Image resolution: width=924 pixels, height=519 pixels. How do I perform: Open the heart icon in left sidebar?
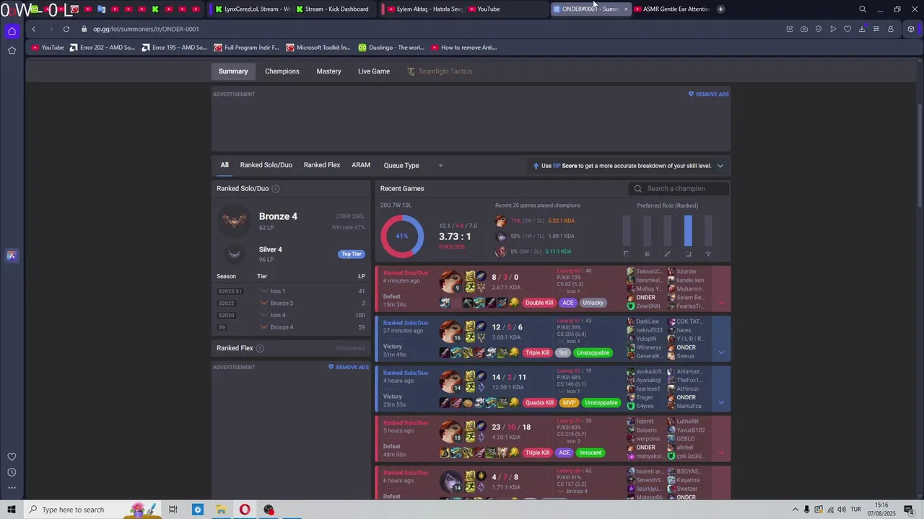(12, 457)
